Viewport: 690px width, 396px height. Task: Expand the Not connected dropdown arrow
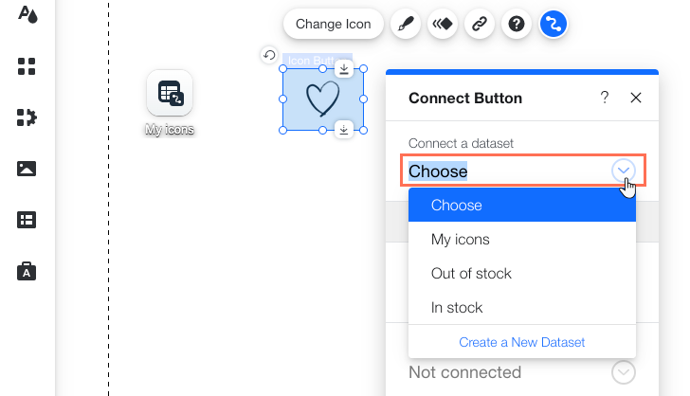point(623,372)
